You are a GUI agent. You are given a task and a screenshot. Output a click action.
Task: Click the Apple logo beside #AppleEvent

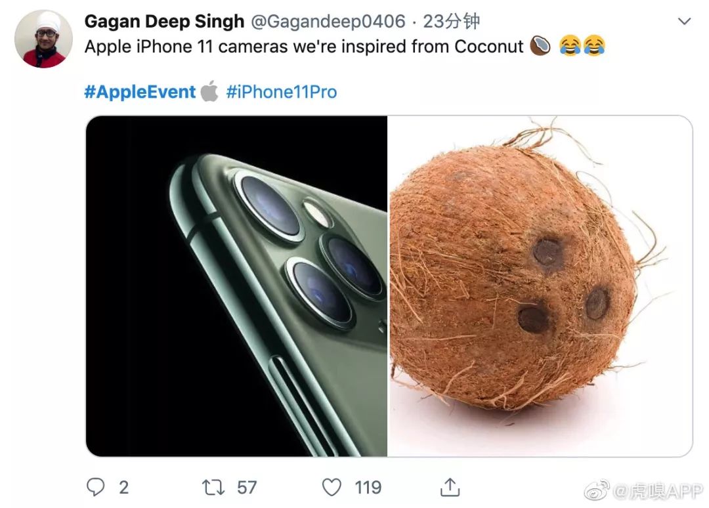click(209, 91)
